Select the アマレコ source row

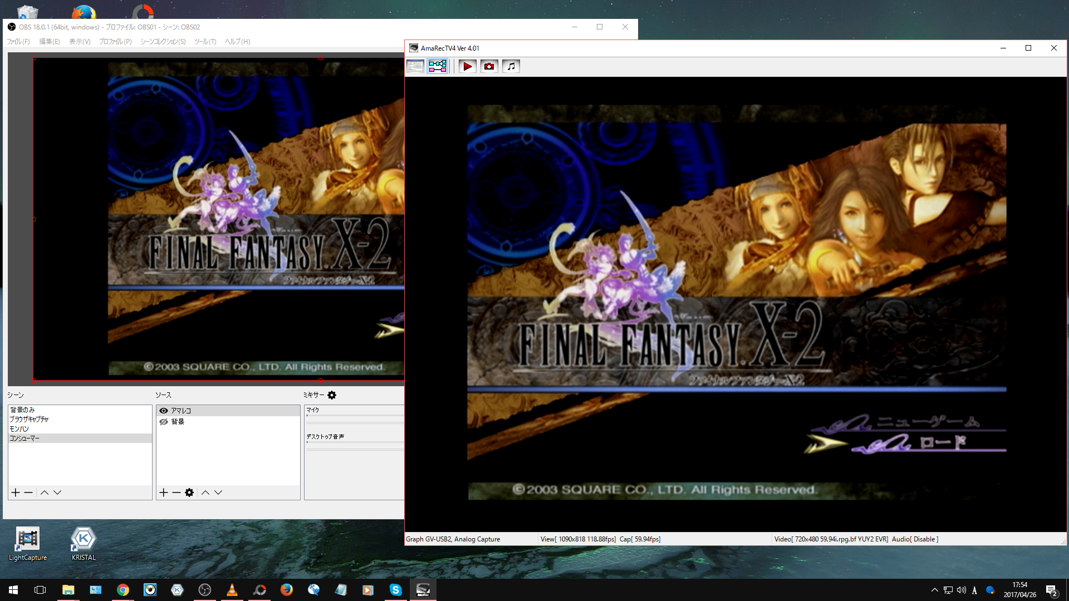pyautogui.click(x=228, y=411)
